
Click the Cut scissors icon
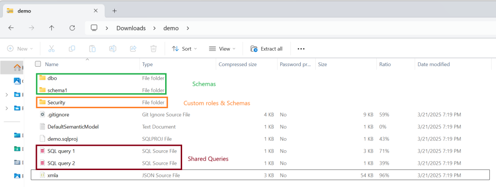[51, 49]
